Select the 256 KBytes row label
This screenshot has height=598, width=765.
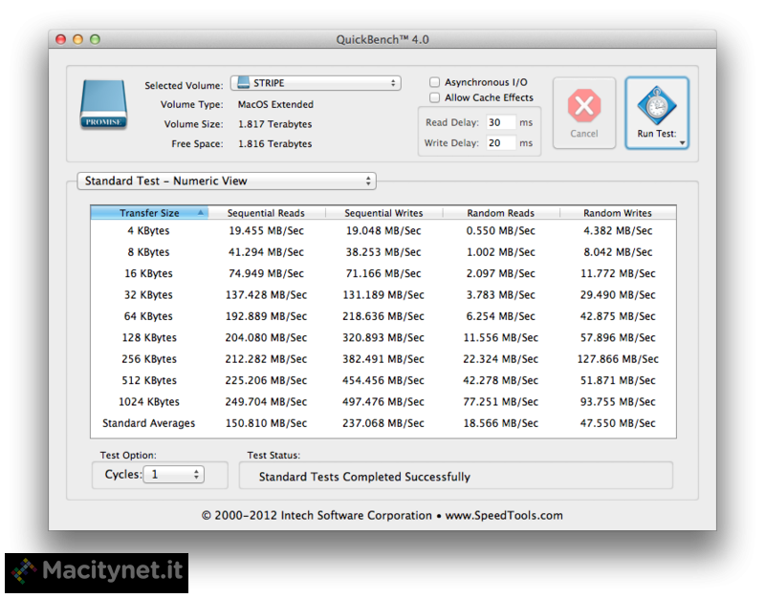pyautogui.click(x=149, y=359)
